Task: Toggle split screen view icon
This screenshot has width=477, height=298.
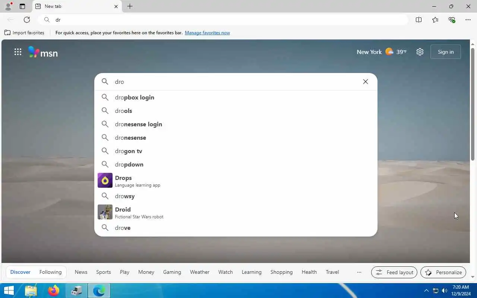Action: tap(419, 20)
